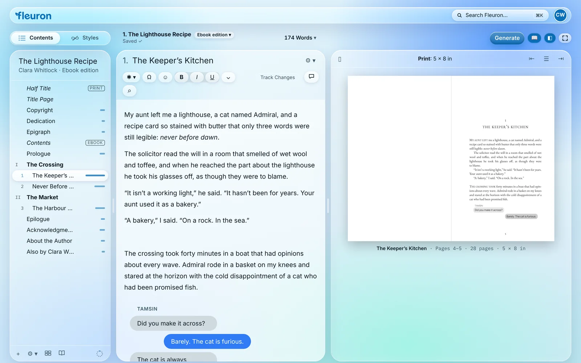The image size is (581, 363).
Task: Jump to first page in preview
Action: tap(532, 59)
